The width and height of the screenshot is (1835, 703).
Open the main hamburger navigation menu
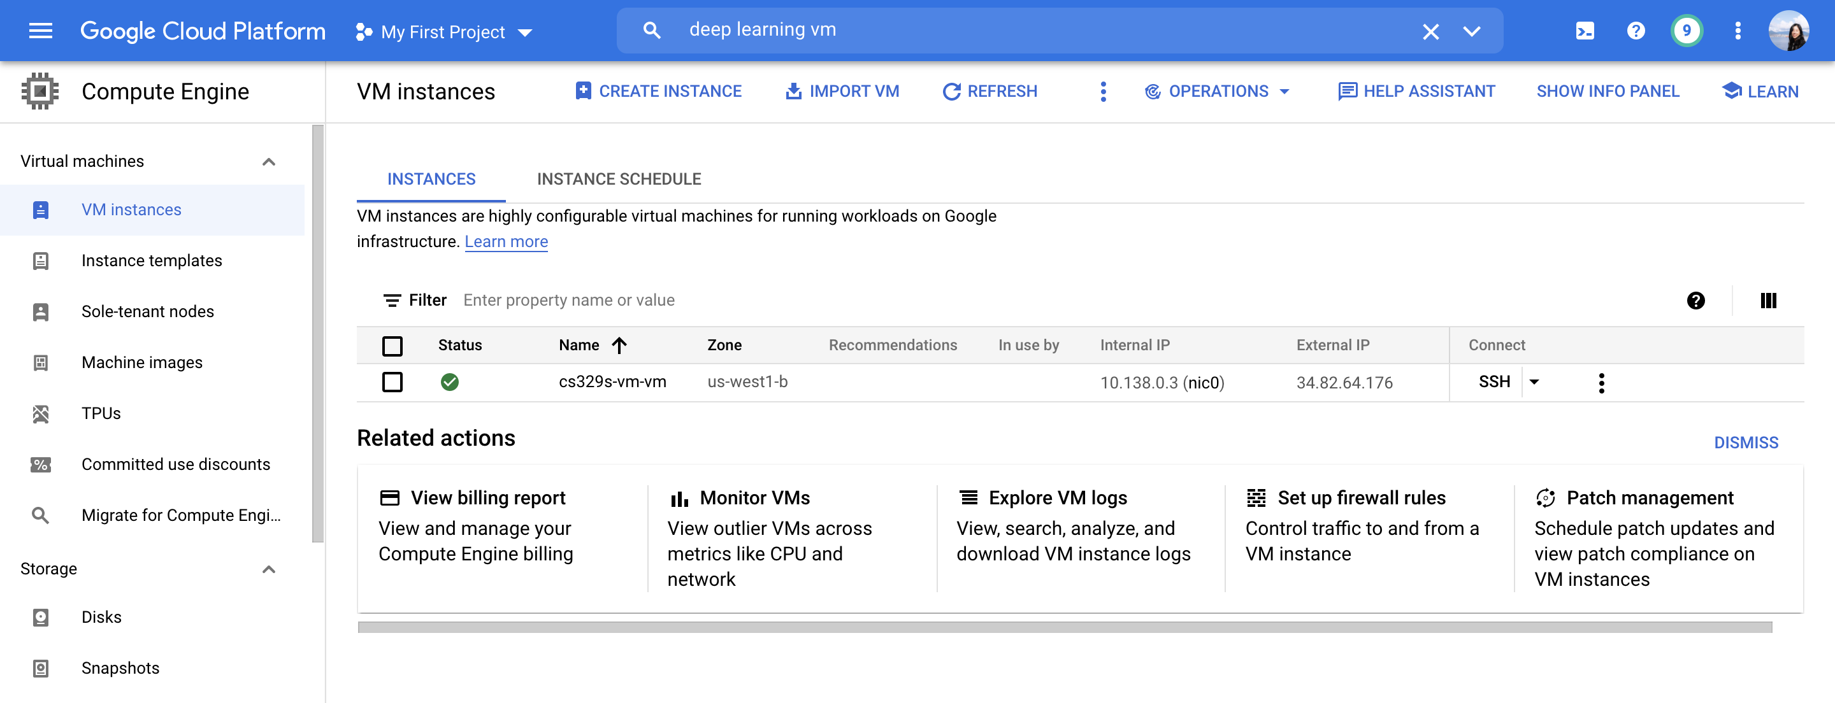pos(41,31)
